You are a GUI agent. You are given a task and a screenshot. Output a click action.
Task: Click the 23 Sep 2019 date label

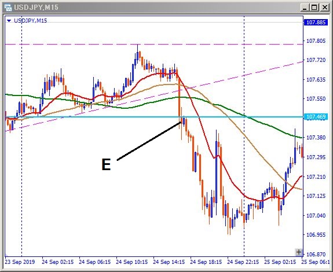20,262
